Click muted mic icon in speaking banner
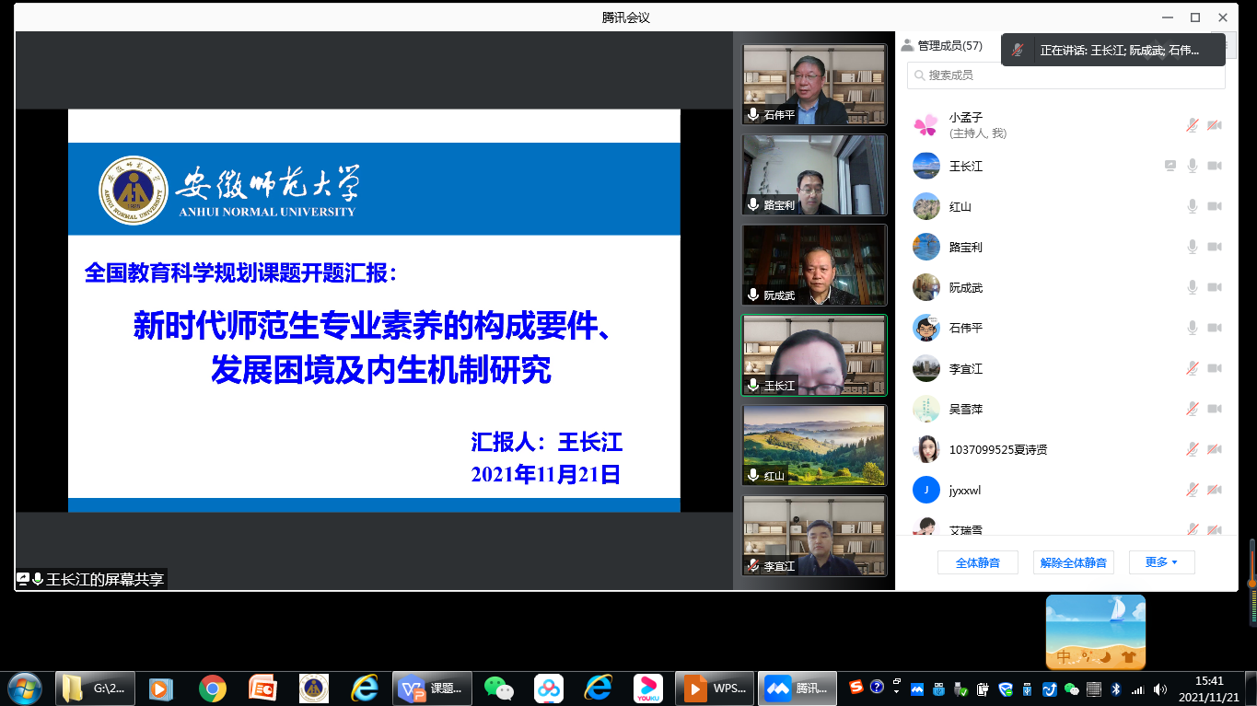The image size is (1257, 706). [x=1018, y=51]
